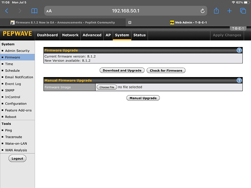Click the Logout button
The height and width of the screenshot is (188, 251).
17,159
